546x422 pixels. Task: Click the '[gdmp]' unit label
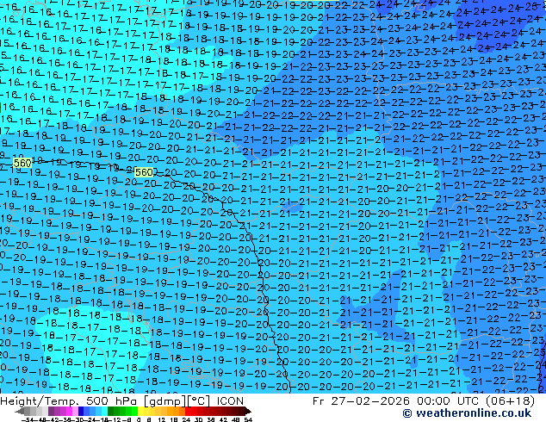tap(164, 401)
